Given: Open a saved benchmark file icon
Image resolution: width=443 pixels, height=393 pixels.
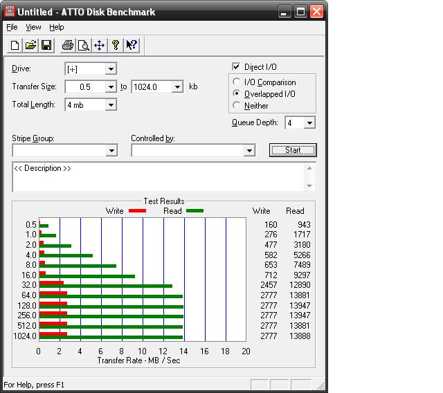Looking at the screenshot, I should coord(30,45).
